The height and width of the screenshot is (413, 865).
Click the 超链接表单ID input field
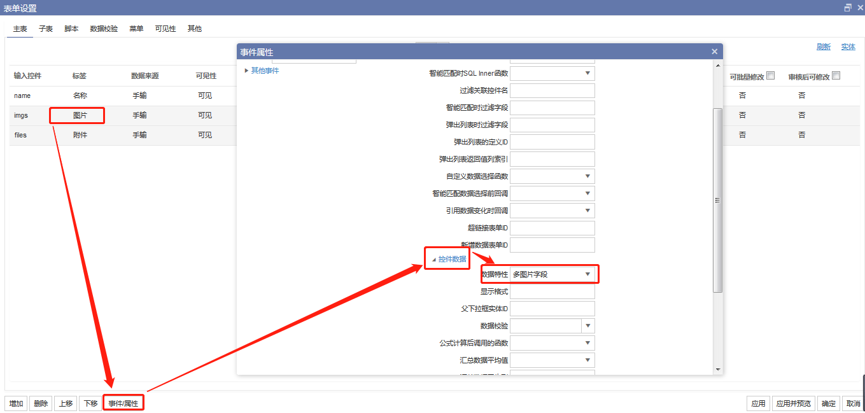coord(552,227)
